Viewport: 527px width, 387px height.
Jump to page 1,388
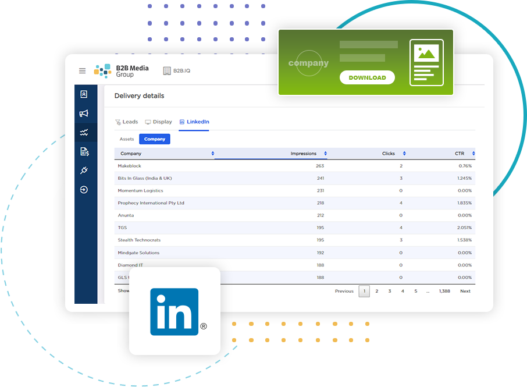click(444, 291)
